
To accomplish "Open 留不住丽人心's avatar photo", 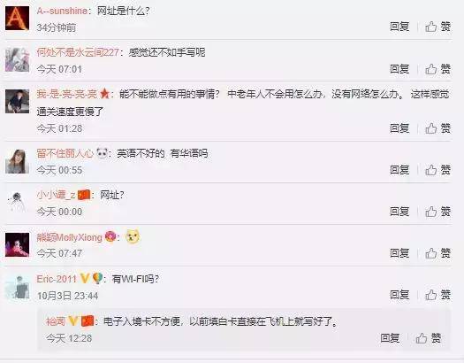I will [17, 161].
